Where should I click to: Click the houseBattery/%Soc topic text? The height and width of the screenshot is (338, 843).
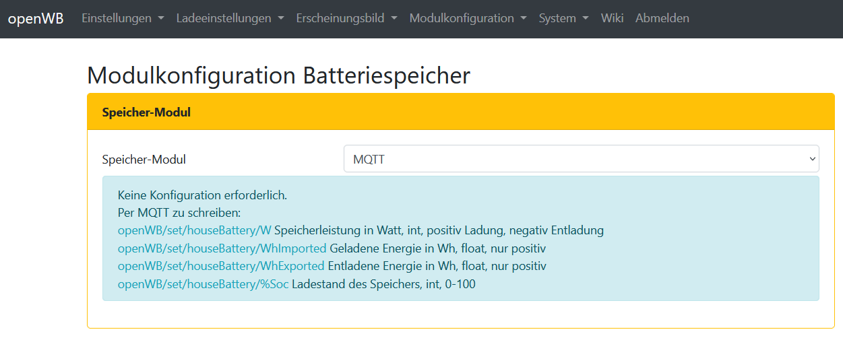203,284
